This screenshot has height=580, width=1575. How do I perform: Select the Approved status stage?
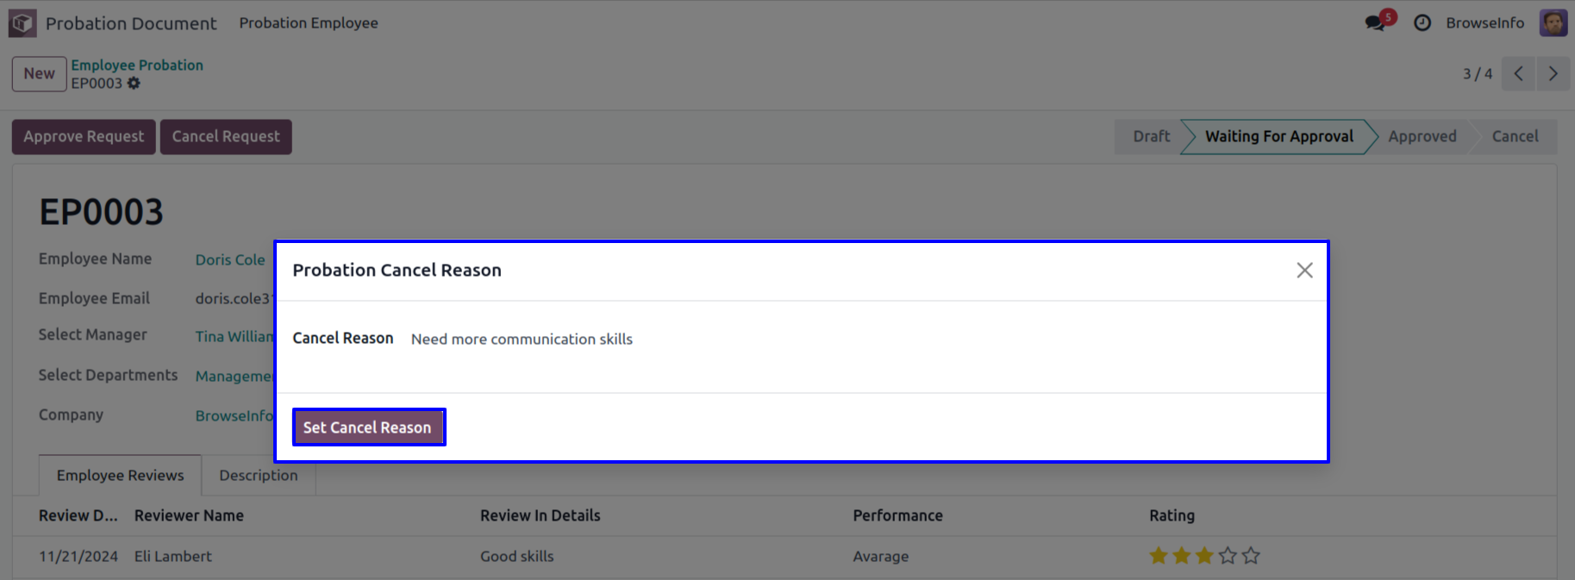point(1422,137)
